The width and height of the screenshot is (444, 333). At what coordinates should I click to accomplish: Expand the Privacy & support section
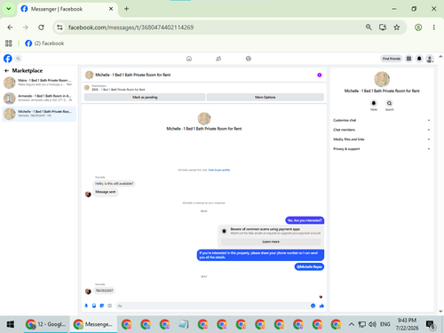(382, 149)
